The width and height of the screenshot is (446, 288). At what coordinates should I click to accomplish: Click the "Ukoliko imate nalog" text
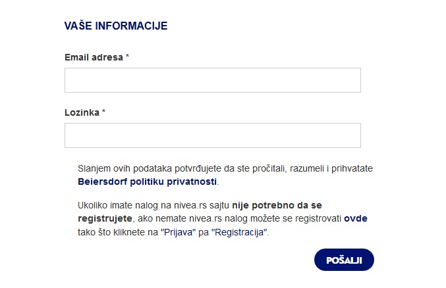118,205
